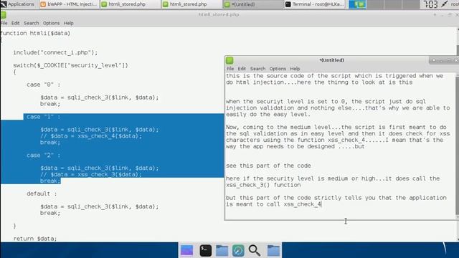Viewport: 459px width, 258px height.
Task: Open File menu in the *(Untitled) window
Action: (230, 69)
